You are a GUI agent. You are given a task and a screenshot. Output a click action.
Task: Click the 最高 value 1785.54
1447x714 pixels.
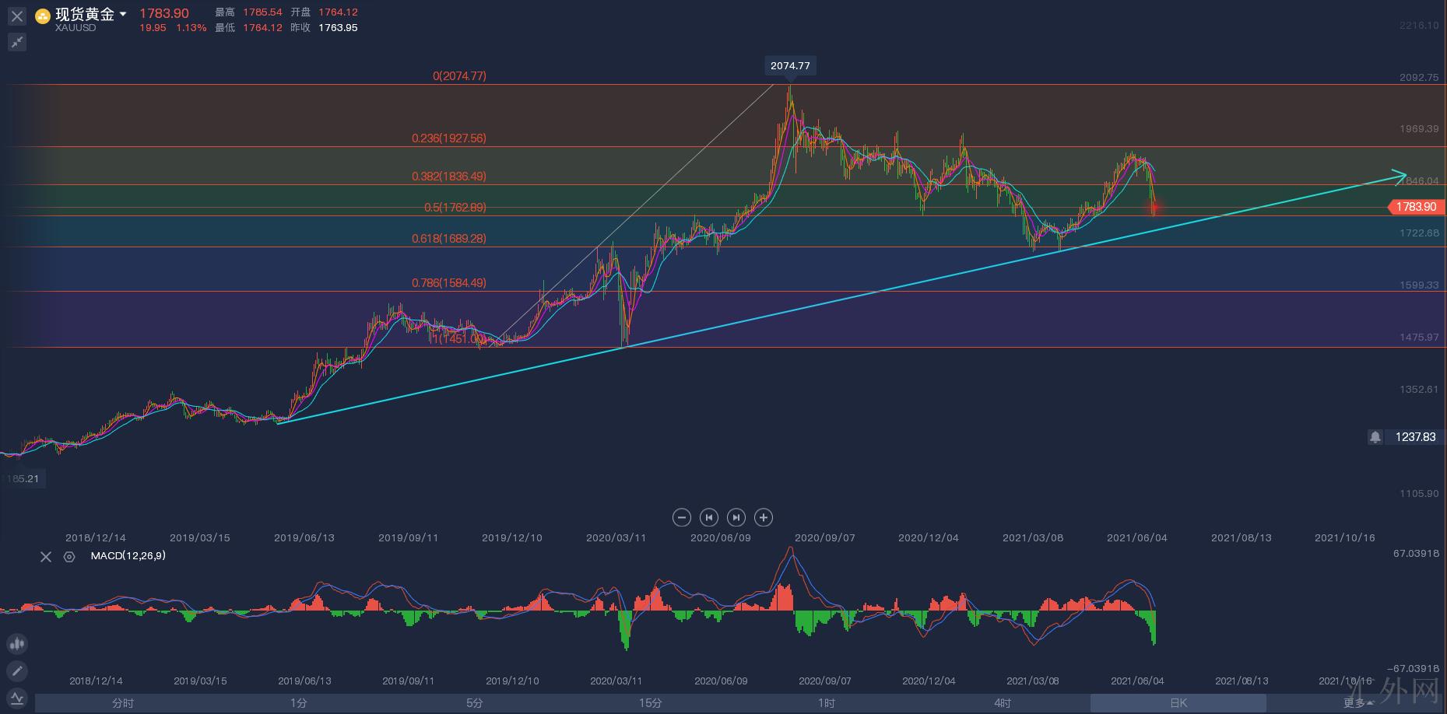(262, 12)
